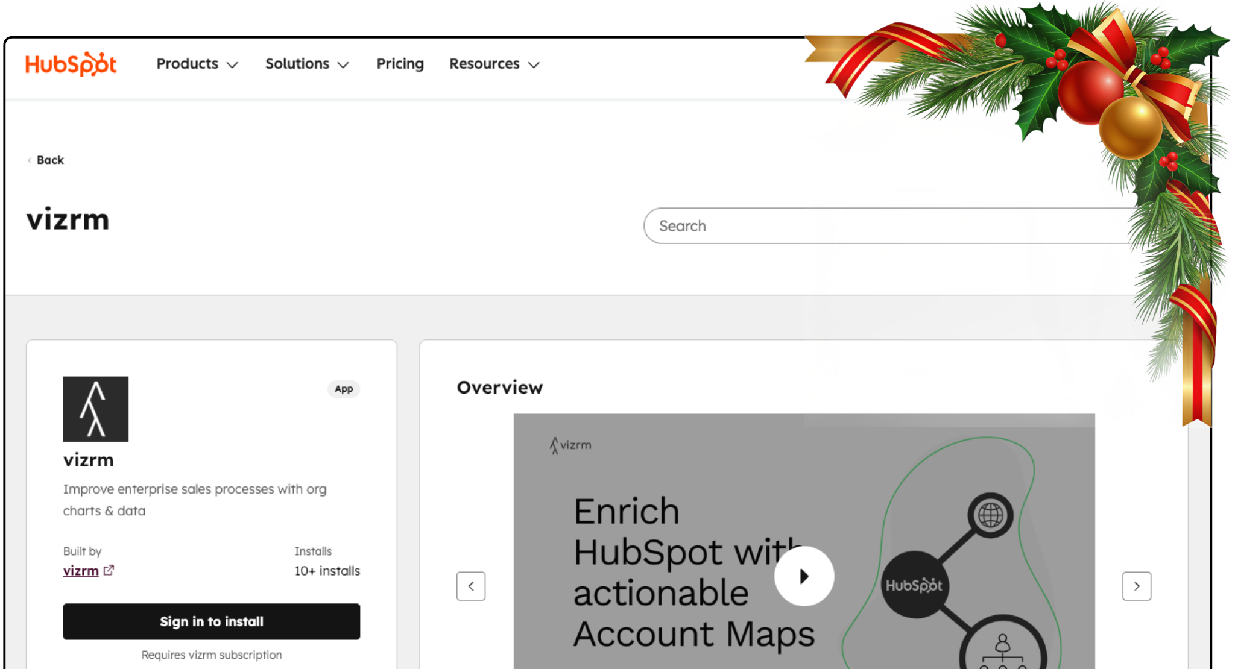Click the HubSpot circle in diagram
The width and height of the screenshot is (1235, 669).
914,585
